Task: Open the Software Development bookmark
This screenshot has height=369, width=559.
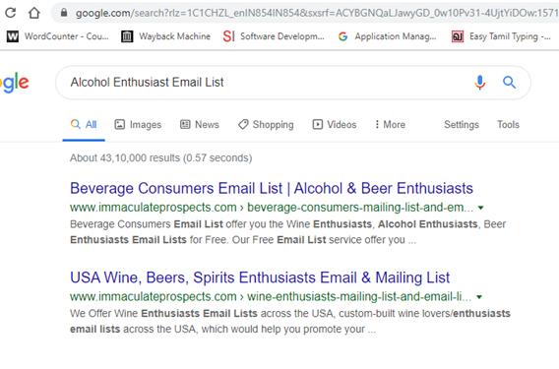Action: click(274, 36)
